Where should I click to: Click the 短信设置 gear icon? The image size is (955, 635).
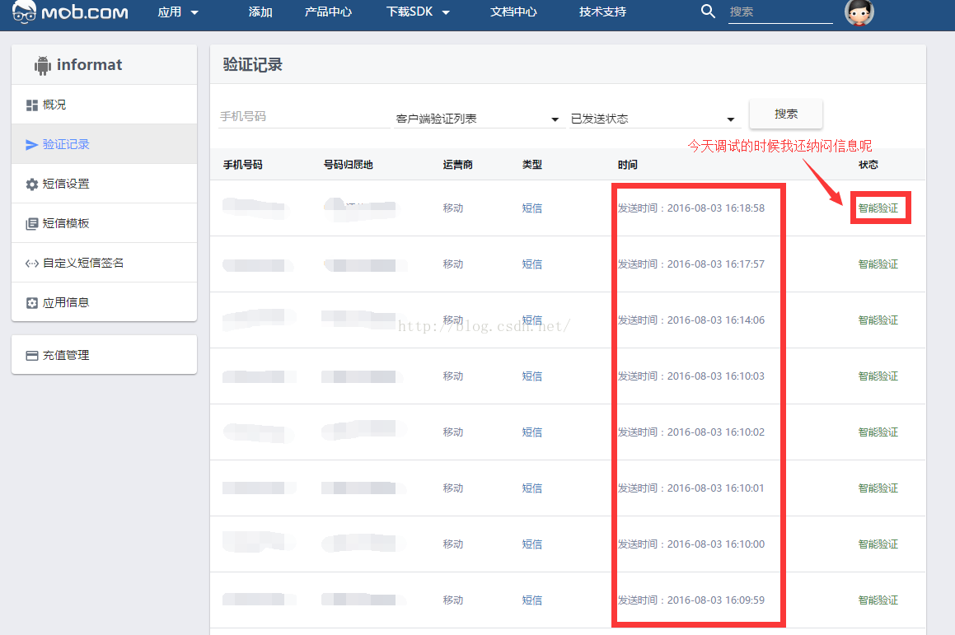coord(32,184)
